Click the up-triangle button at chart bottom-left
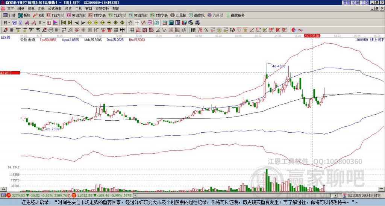This screenshot has width=385, height=206. tap(3, 189)
